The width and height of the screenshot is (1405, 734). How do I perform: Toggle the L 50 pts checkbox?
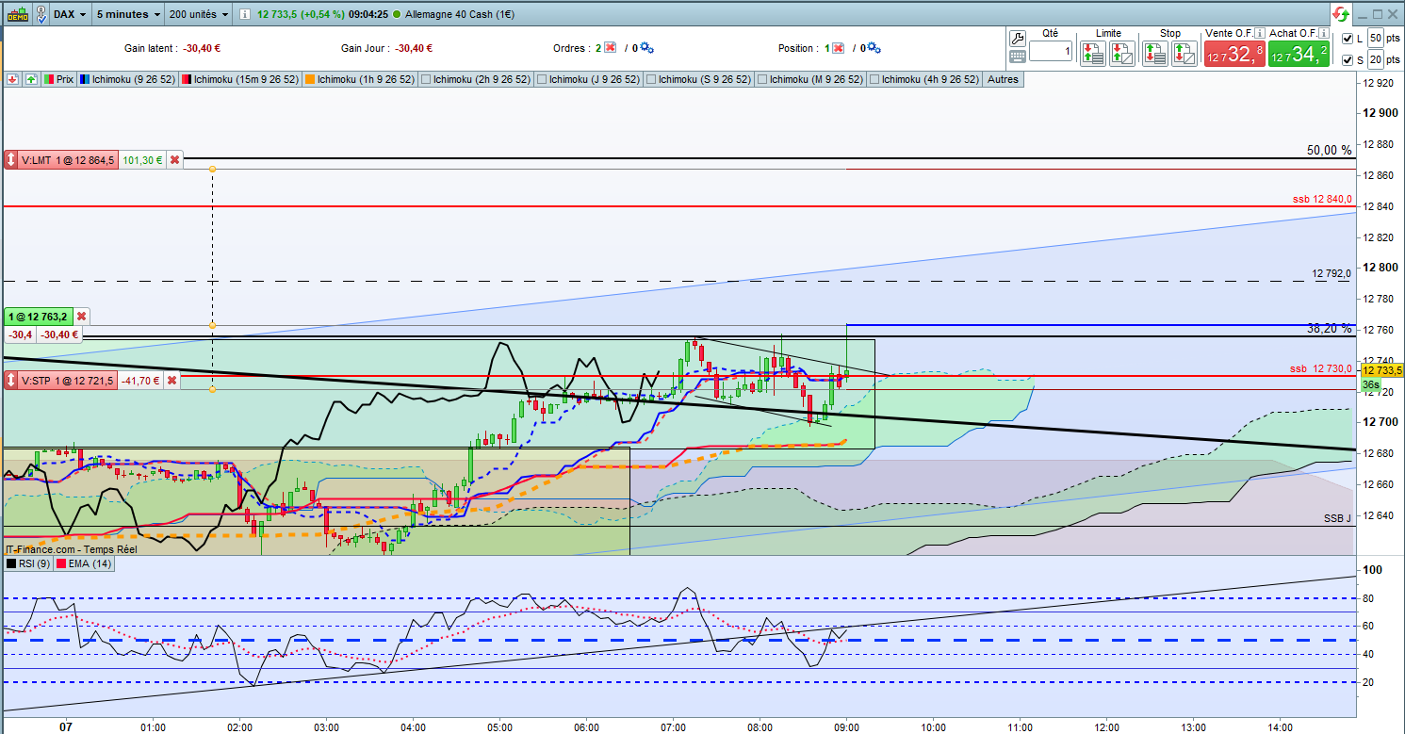tap(1347, 39)
